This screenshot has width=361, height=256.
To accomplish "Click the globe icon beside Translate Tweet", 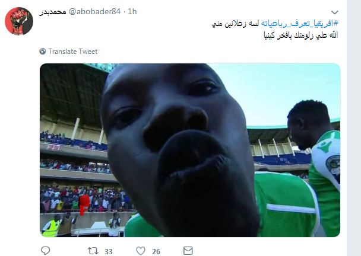I will point(43,51).
